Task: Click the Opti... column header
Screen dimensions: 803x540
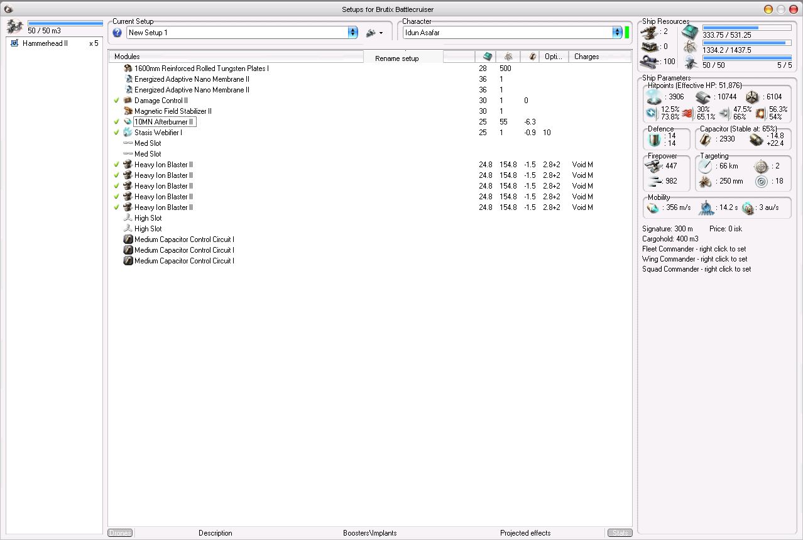Action: (554, 57)
